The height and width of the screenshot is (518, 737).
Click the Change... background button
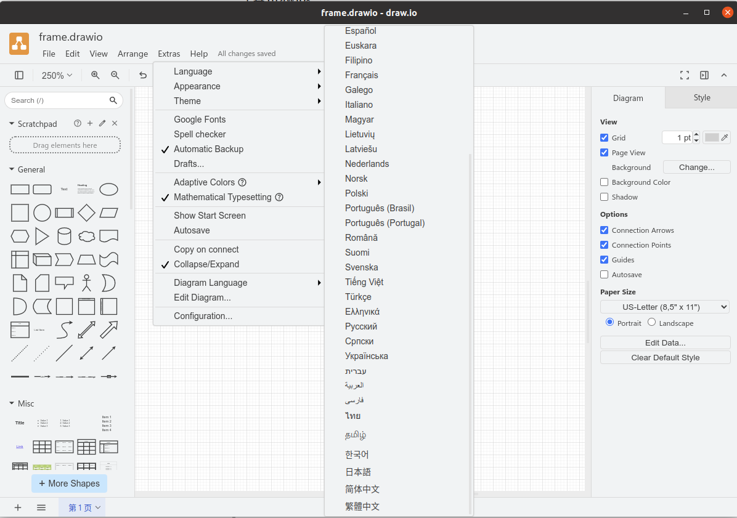click(696, 167)
